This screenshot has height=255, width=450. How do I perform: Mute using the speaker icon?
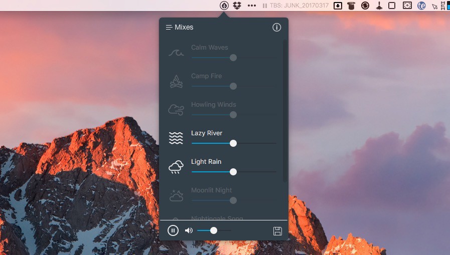coord(189,230)
